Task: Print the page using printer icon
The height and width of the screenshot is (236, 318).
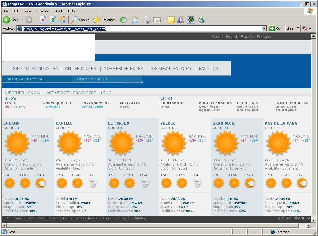Action: pos(147,20)
